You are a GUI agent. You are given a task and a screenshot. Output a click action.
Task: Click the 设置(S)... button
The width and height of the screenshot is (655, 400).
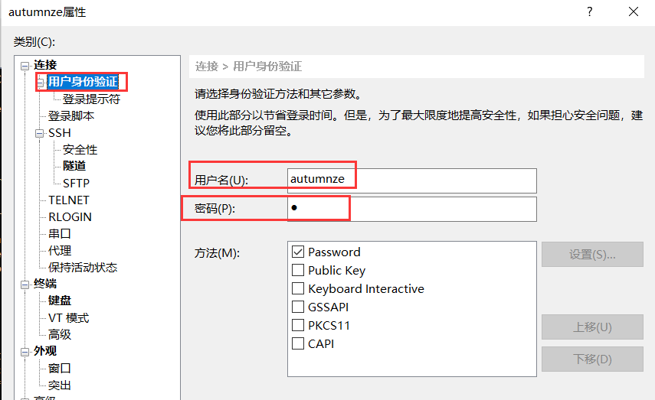tap(592, 255)
